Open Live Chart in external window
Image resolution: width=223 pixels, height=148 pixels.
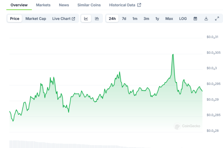[x=63, y=19]
